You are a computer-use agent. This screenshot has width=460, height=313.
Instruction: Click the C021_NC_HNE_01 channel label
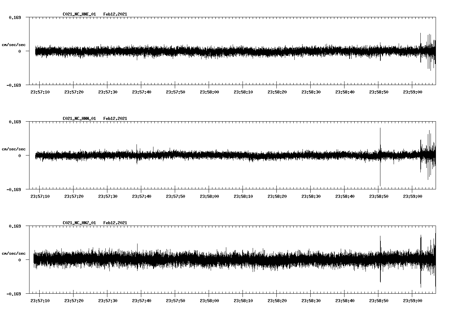pyautogui.click(x=79, y=14)
